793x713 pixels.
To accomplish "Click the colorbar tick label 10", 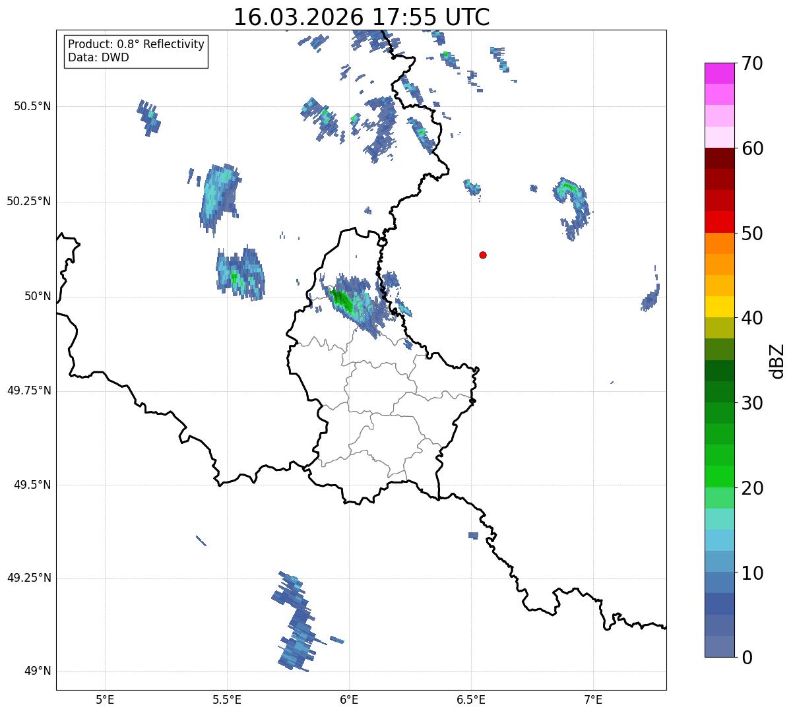I will [x=752, y=573].
